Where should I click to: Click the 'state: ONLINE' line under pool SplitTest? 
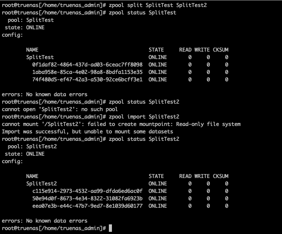(24, 28)
